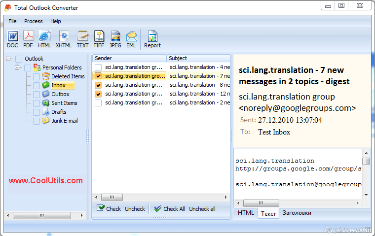Collapse the Outlook root tree node
Screen dimensions: 375x236
pyautogui.click(x=9, y=59)
